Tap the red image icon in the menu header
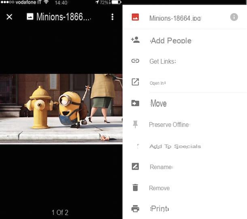The width and height of the screenshot is (247, 219). (135, 17)
